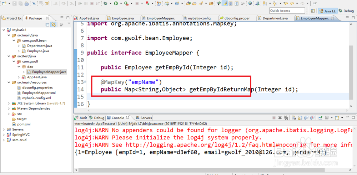Image resolution: width=357 pixels, height=175 pixels.
Task: Close the active EmployeeMapper editor tab
Action: (332, 18)
